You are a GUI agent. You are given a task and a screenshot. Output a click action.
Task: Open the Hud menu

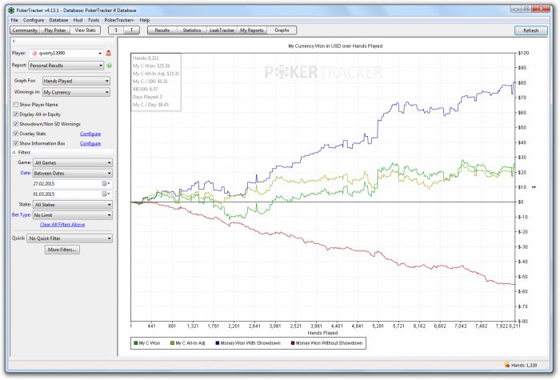tap(78, 19)
